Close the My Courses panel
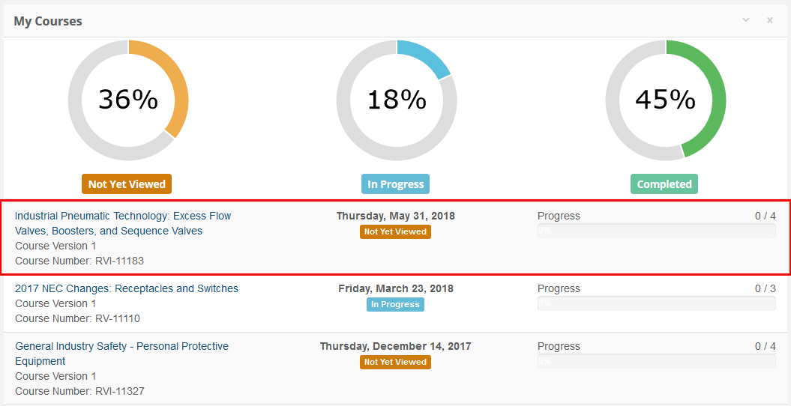This screenshot has height=406, width=791. pos(769,20)
